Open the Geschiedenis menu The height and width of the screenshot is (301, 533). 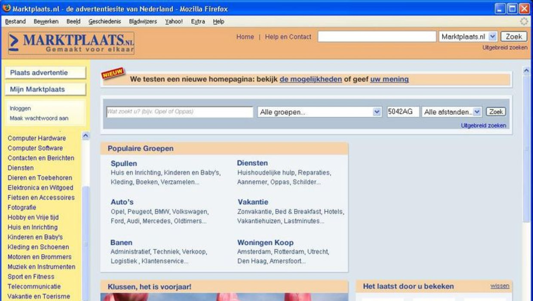[x=104, y=21]
